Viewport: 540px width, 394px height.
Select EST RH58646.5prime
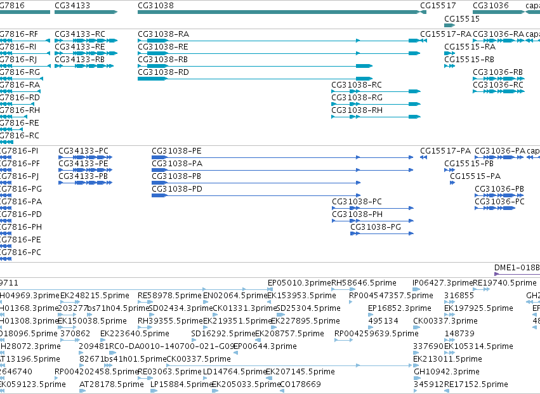click(343, 290)
